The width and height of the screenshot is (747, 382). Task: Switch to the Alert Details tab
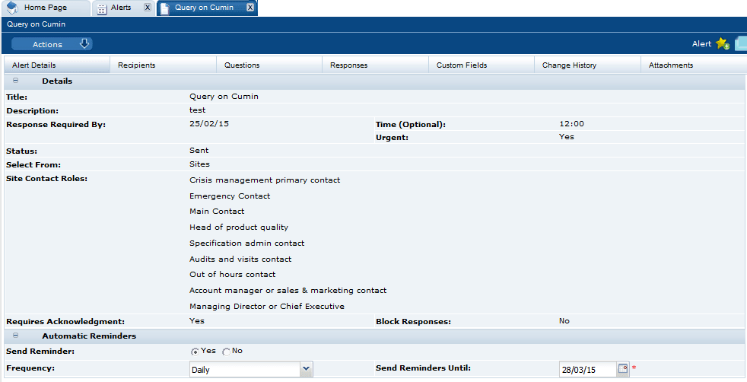(x=57, y=65)
